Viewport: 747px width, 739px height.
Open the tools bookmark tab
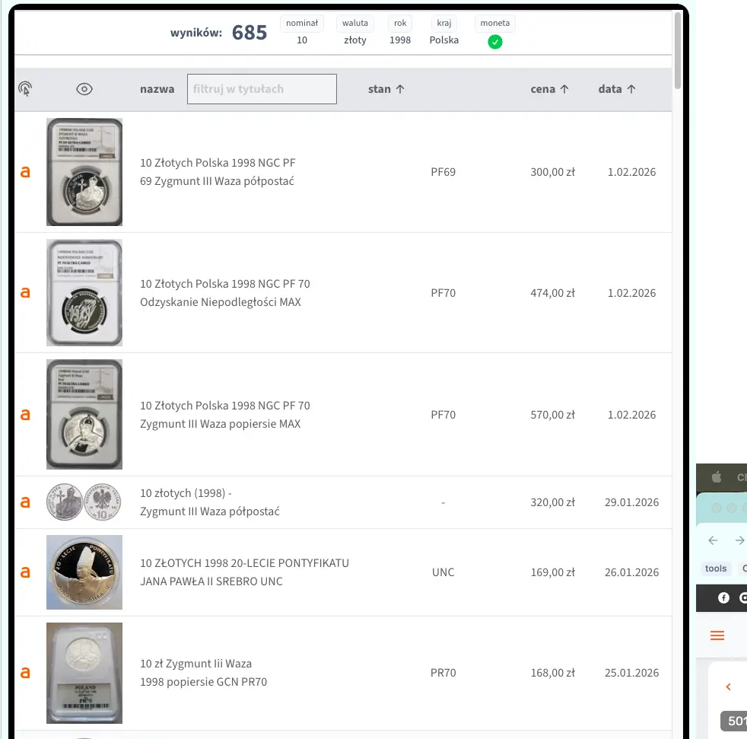click(x=716, y=569)
